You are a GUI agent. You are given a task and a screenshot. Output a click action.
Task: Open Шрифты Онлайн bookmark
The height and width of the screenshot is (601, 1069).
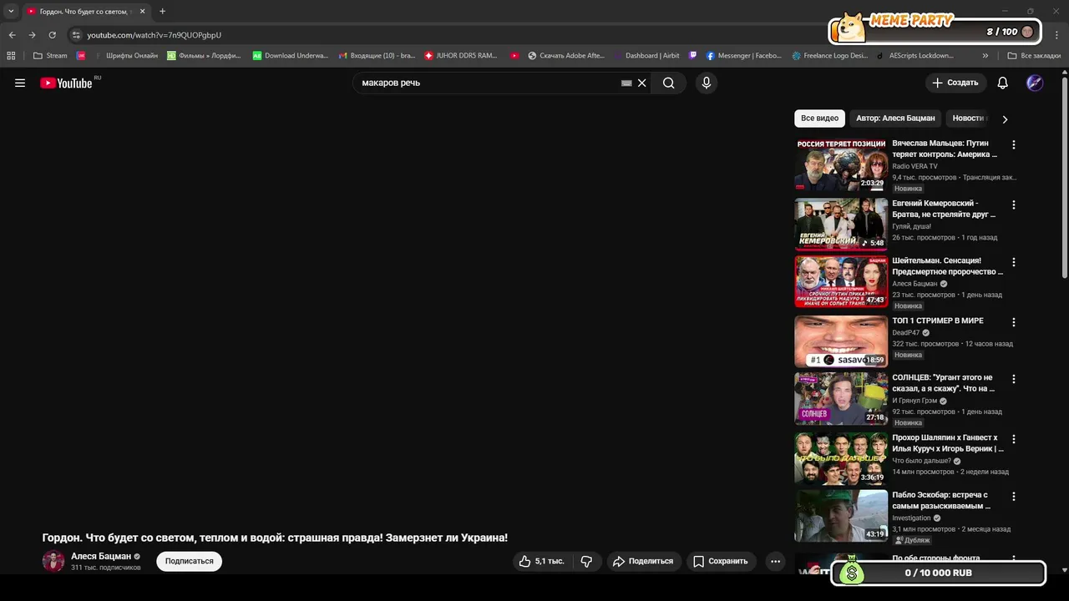click(125, 56)
